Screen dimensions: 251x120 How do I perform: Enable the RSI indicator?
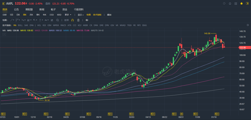(44, 25)
